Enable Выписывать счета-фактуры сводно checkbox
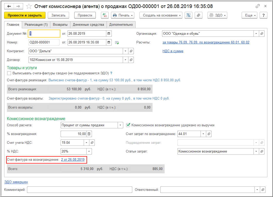This screenshot has width=273, height=197. (x=9, y=73)
